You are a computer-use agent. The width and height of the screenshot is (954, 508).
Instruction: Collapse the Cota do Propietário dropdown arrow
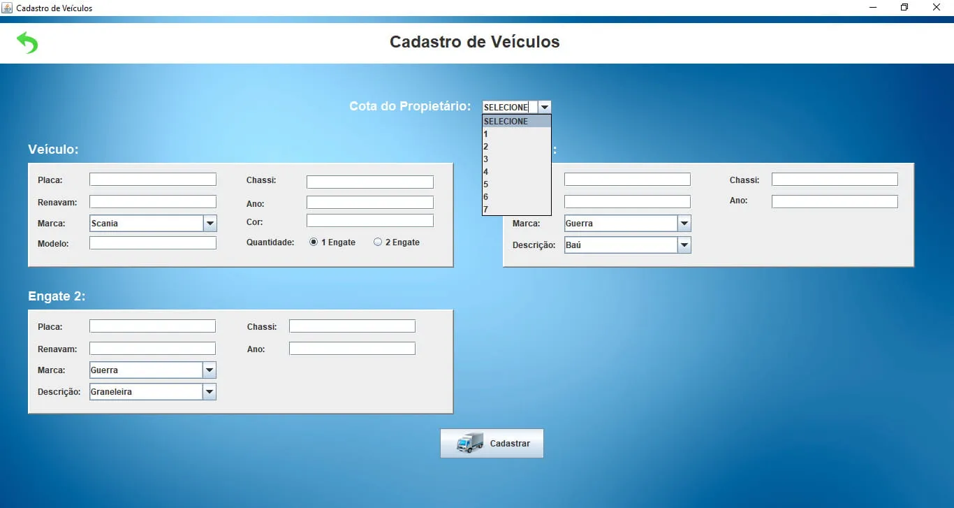(x=545, y=108)
